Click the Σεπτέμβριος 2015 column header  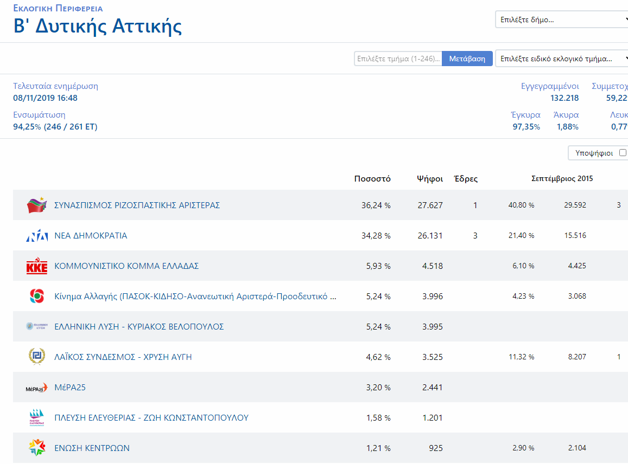(x=562, y=179)
